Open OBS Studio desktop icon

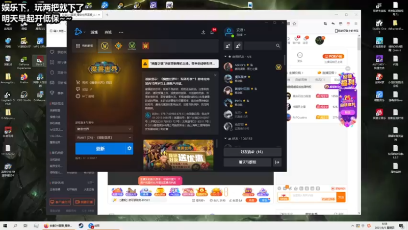click(24, 96)
